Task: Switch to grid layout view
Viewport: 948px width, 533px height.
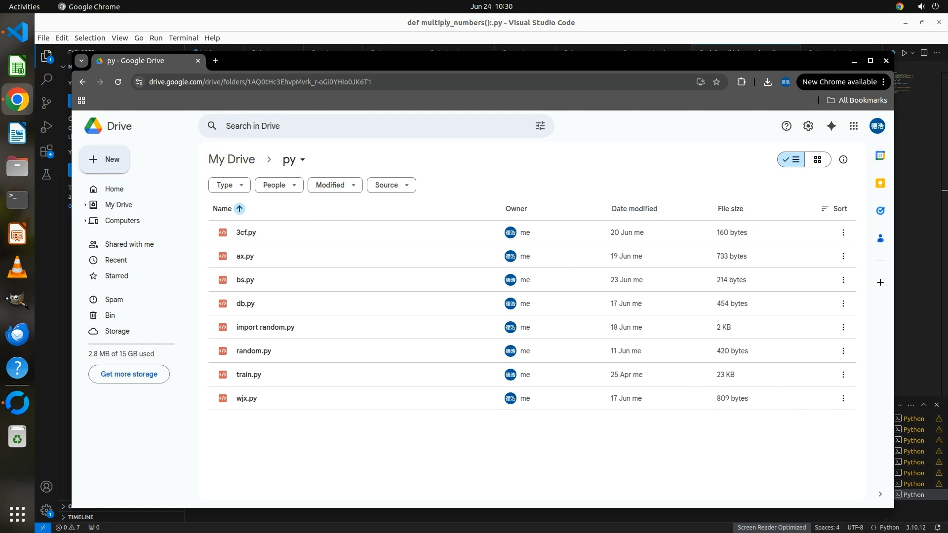Action: (818, 159)
